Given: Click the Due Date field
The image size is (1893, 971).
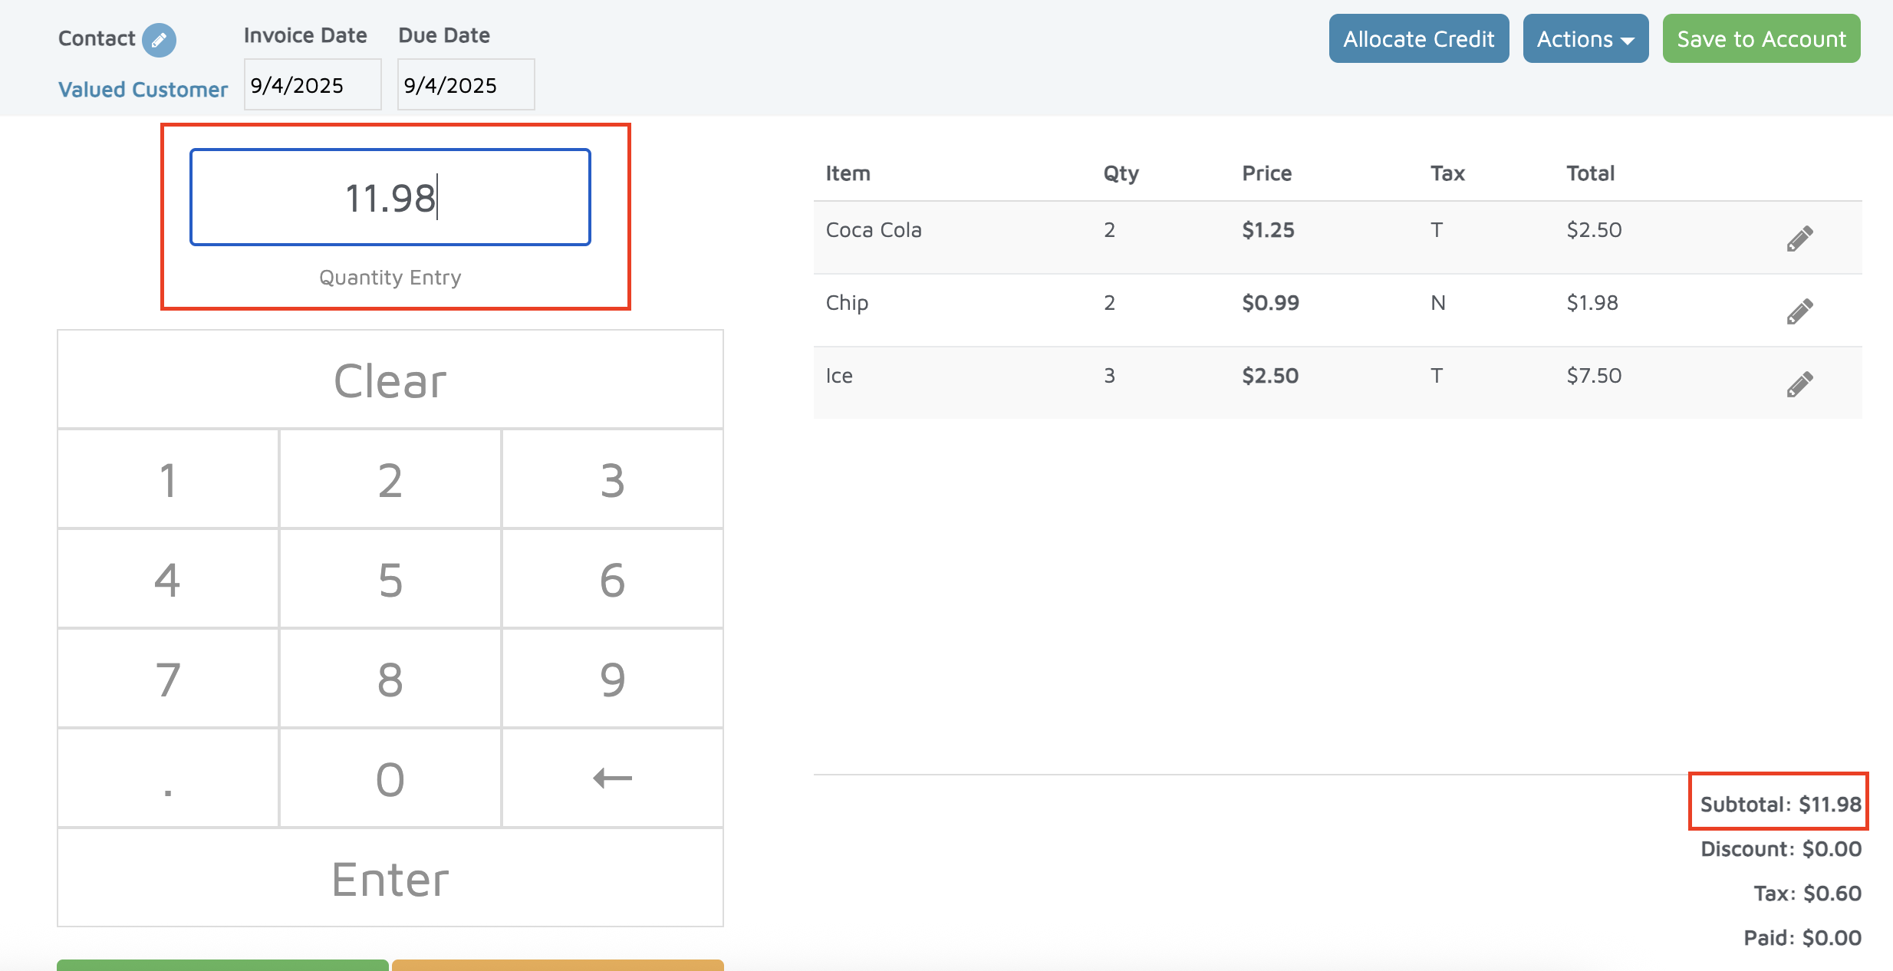Looking at the screenshot, I should [466, 85].
